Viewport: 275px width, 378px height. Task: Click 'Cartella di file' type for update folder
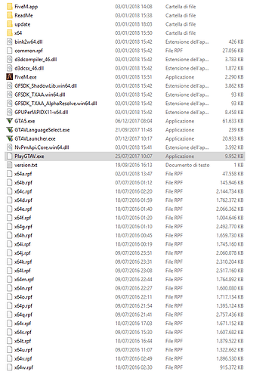181,24
